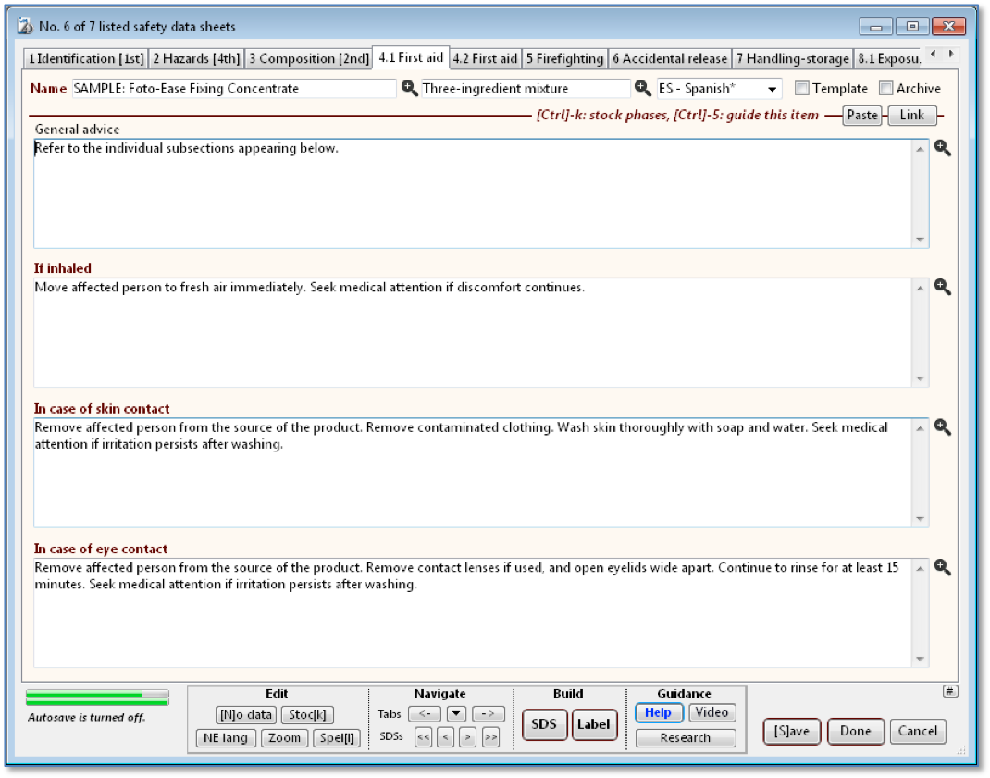
Task: Click the application icon in title bar
Action: (25, 26)
